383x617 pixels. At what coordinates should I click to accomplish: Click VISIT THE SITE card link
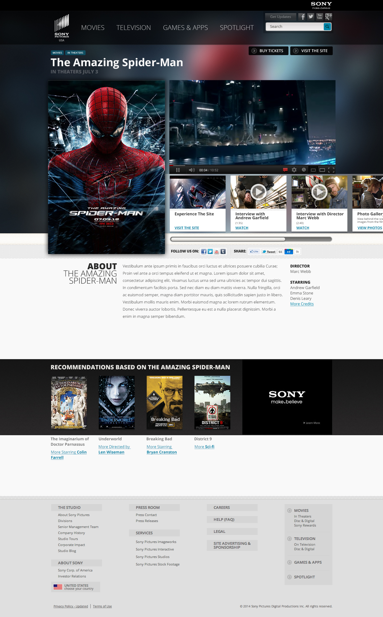pyautogui.click(x=187, y=228)
